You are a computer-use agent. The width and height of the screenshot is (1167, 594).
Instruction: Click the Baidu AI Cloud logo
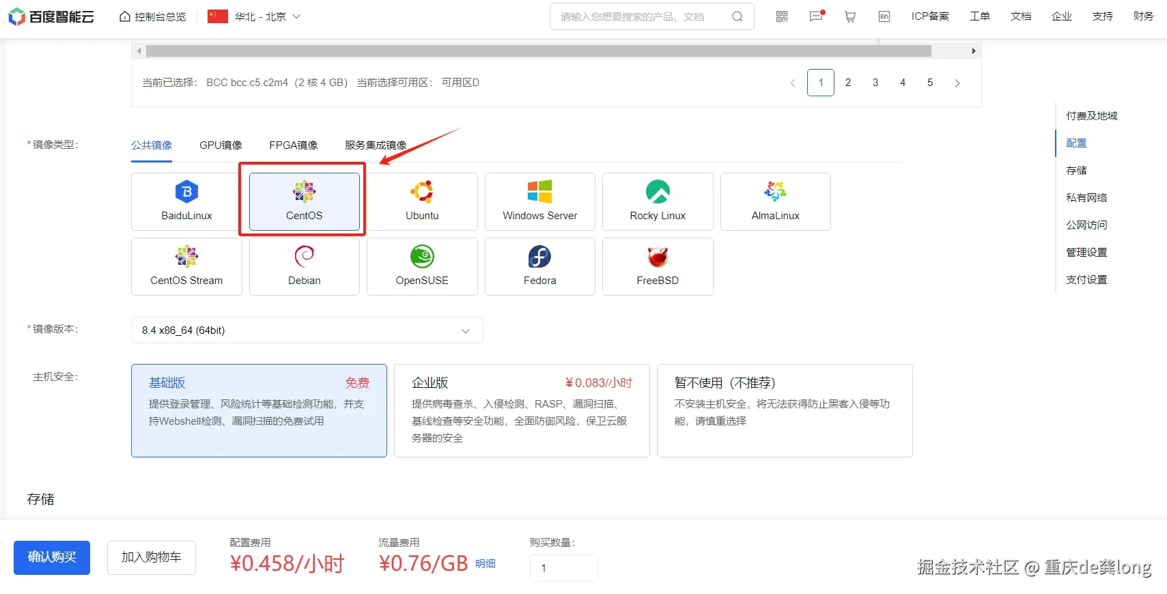(51, 16)
